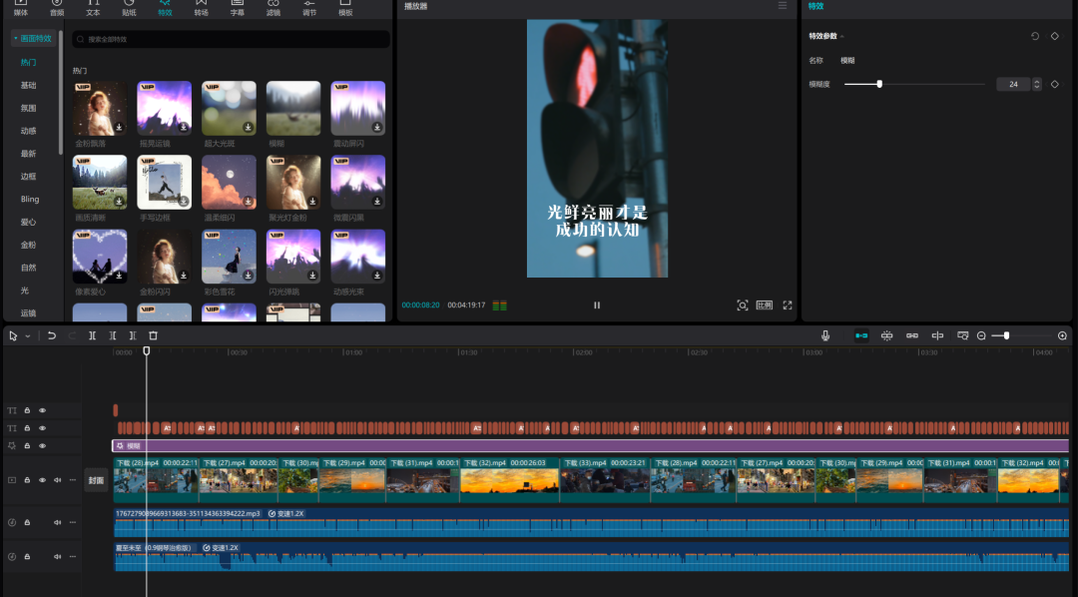The height and width of the screenshot is (597, 1078).
Task: Add keyframe for the 模糊度 blur parameter
Action: (x=1055, y=84)
